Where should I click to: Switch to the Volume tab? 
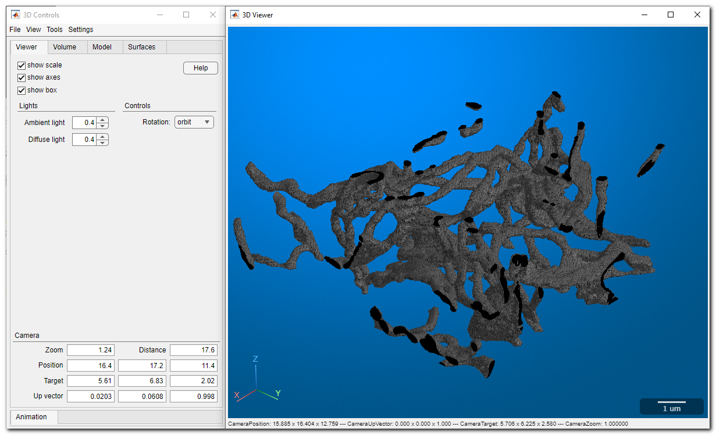point(65,47)
